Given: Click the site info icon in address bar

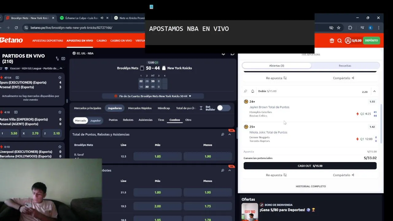Looking at the screenshot, I should click(x=26, y=28).
